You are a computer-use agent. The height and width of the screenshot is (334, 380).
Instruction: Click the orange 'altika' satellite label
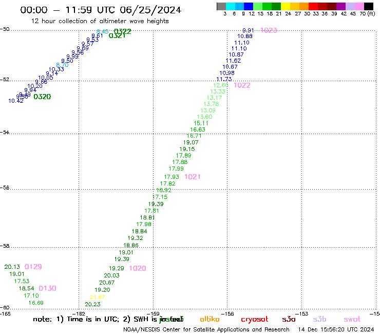[210, 319]
